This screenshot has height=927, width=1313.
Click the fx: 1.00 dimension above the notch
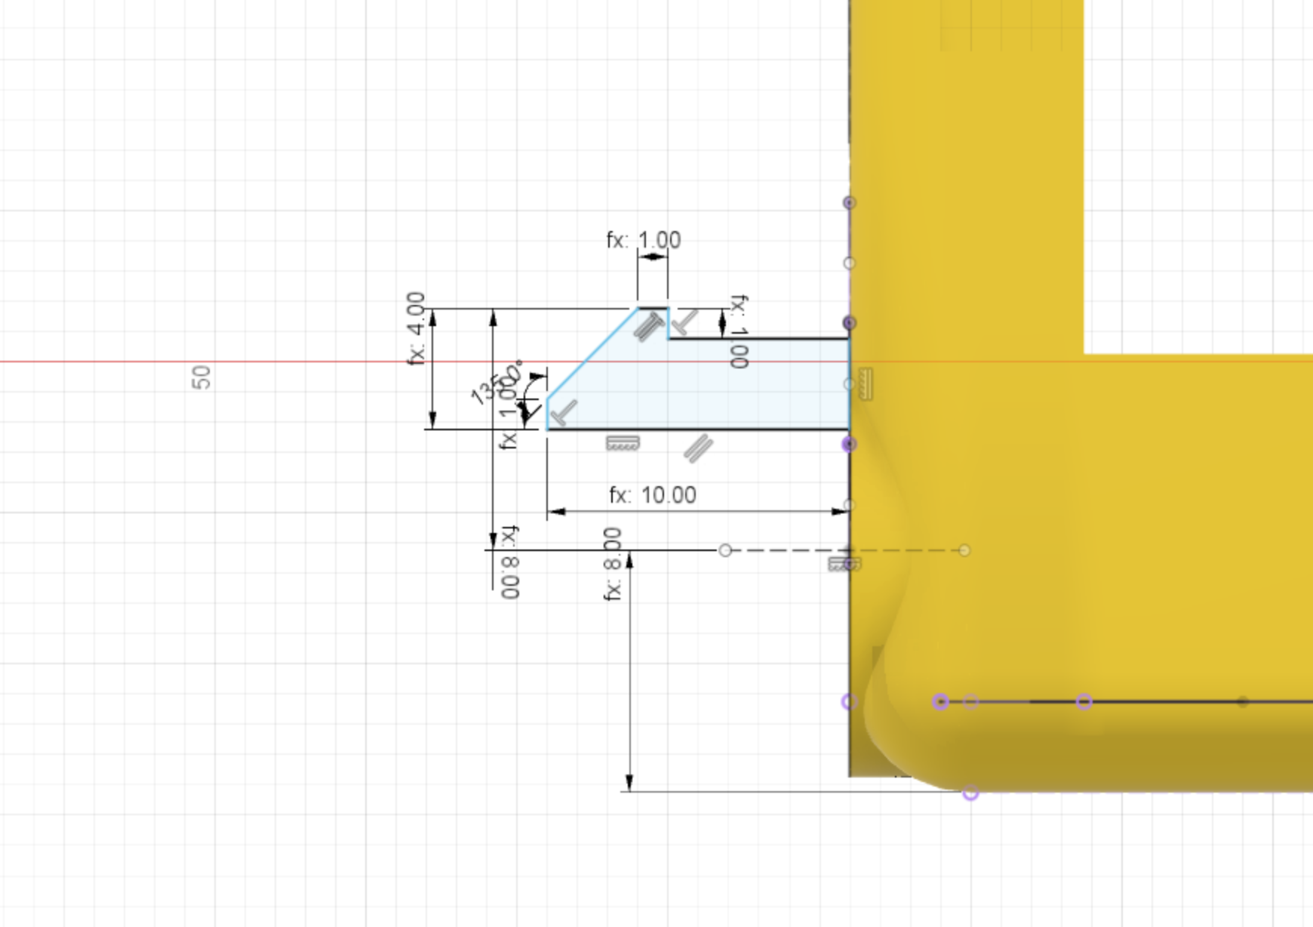(644, 240)
